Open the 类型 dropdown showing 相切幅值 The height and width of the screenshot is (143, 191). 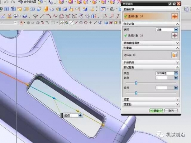click(x=167, y=73)
